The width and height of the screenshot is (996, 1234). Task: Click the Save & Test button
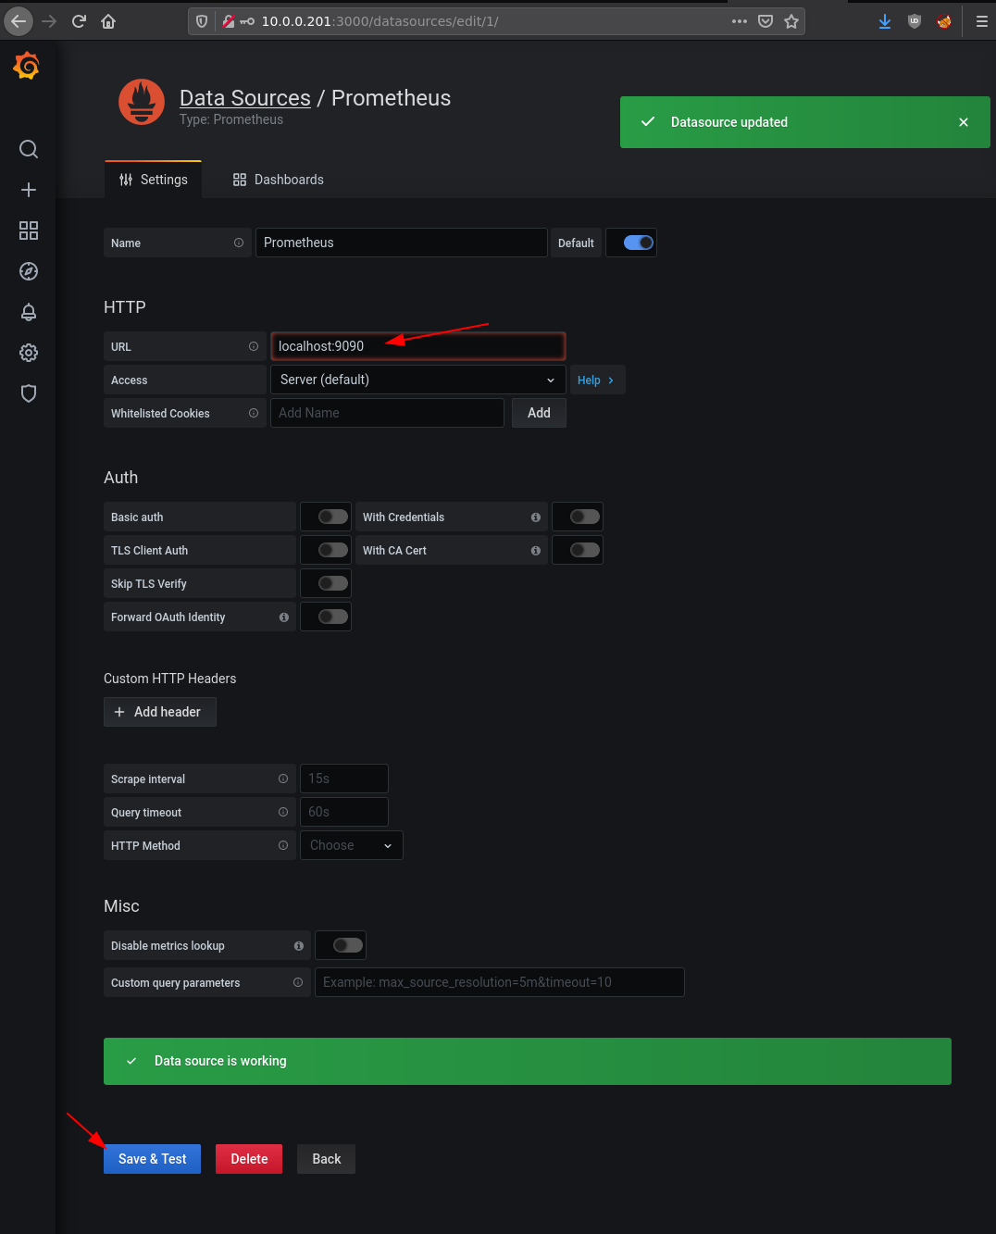coord(153,1159)
